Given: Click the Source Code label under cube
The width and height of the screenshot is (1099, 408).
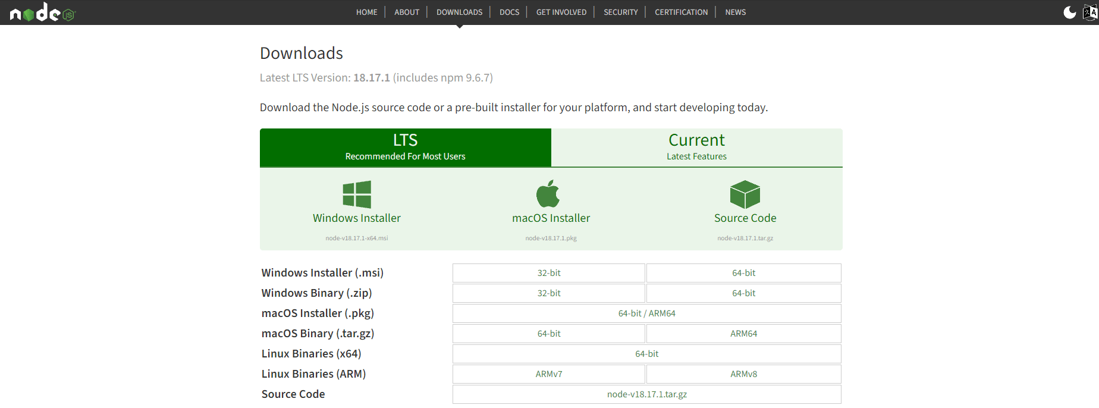Looking at the screenshot, I should pos(745,218).
